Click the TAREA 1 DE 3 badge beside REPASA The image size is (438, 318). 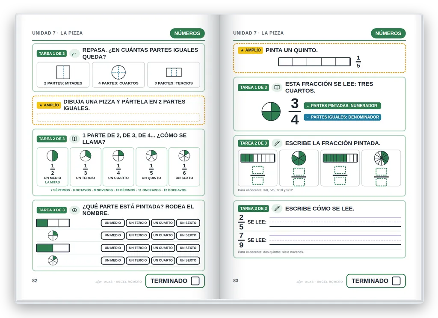[52, 53]
